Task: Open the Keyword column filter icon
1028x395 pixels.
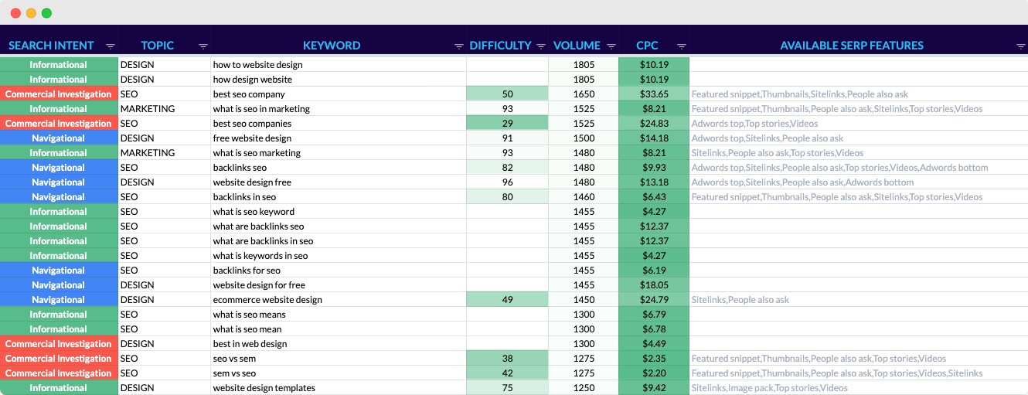Action: pyautogui.click(x=459, y=46)
